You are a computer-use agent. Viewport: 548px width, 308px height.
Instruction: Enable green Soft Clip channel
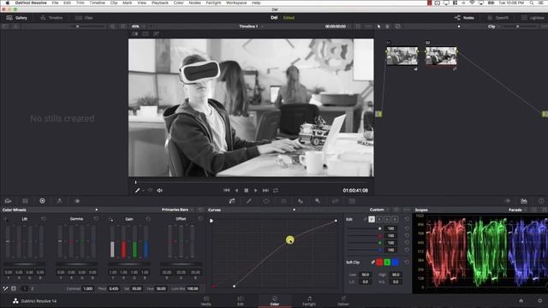[x=387, y=262]
